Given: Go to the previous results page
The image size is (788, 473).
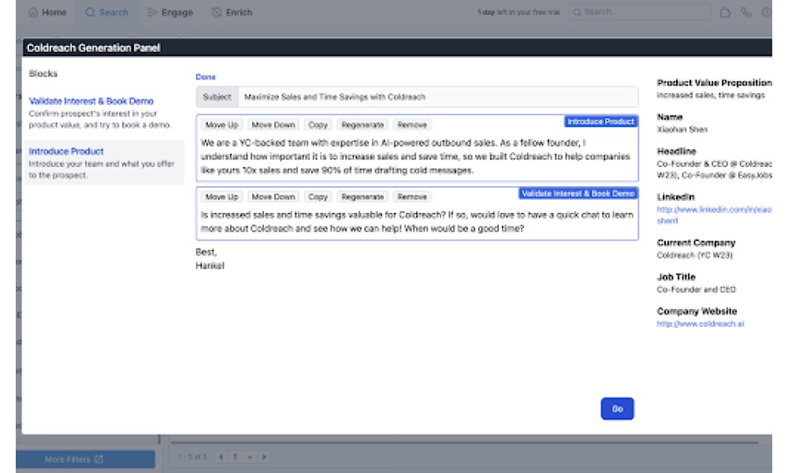Looking at the screenshot, I should [x=221, y=457].
